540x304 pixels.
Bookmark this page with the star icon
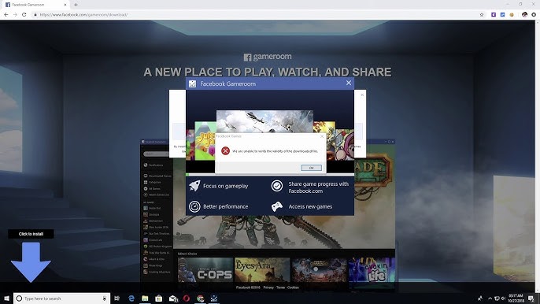(x=482, y=15)
